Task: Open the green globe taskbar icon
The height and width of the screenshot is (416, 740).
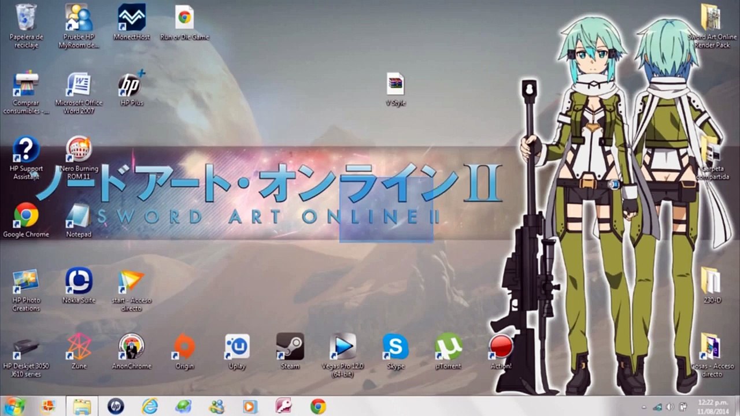Action: (183, 406)
